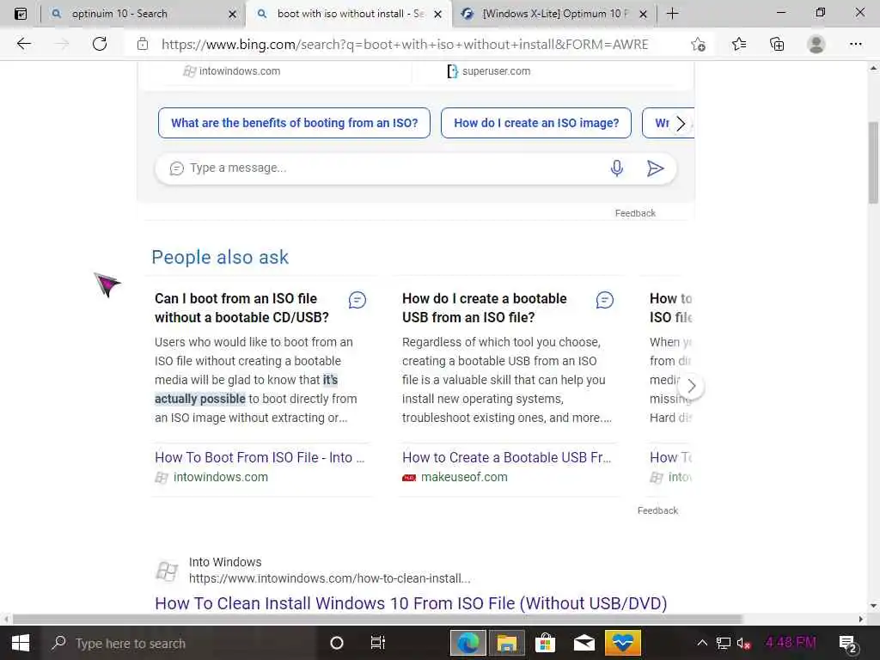Click Feedback below the chat box

(635, 213)
